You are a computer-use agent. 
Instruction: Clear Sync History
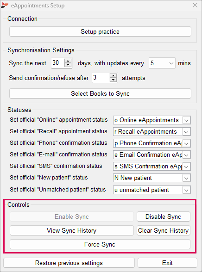163,230
